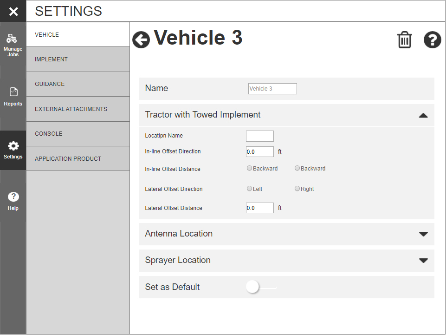Select the Right lateral offset radio button

(297, 189)
